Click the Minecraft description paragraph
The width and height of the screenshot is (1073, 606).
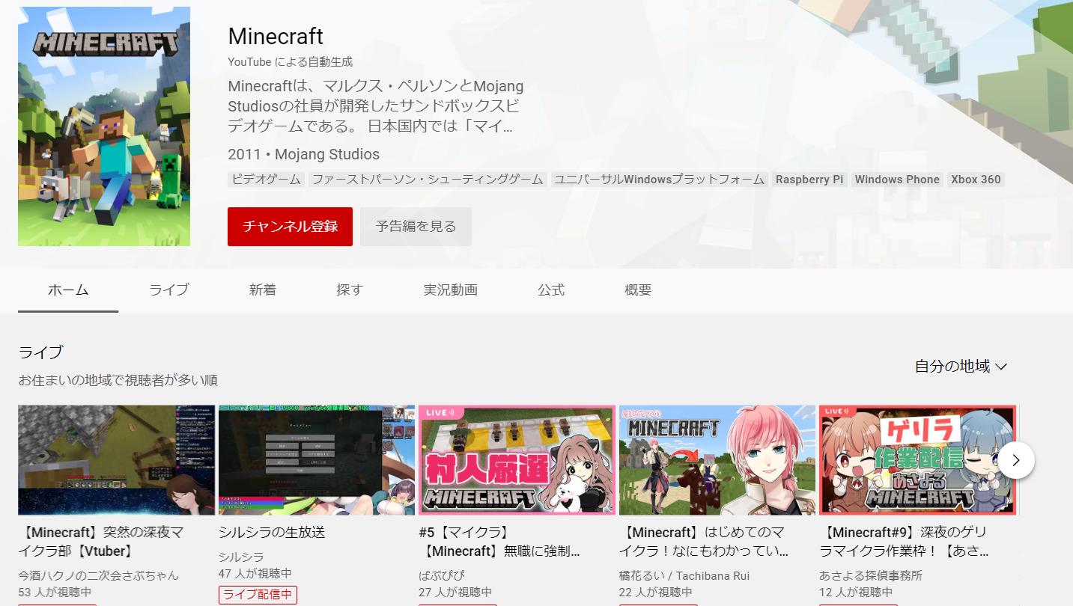click(375, 106)
